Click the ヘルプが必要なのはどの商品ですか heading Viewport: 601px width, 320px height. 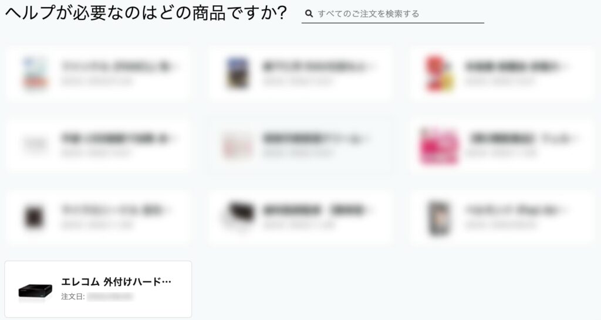[146, 13]
